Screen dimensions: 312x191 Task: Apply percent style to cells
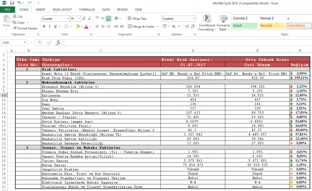coord(174,27)
